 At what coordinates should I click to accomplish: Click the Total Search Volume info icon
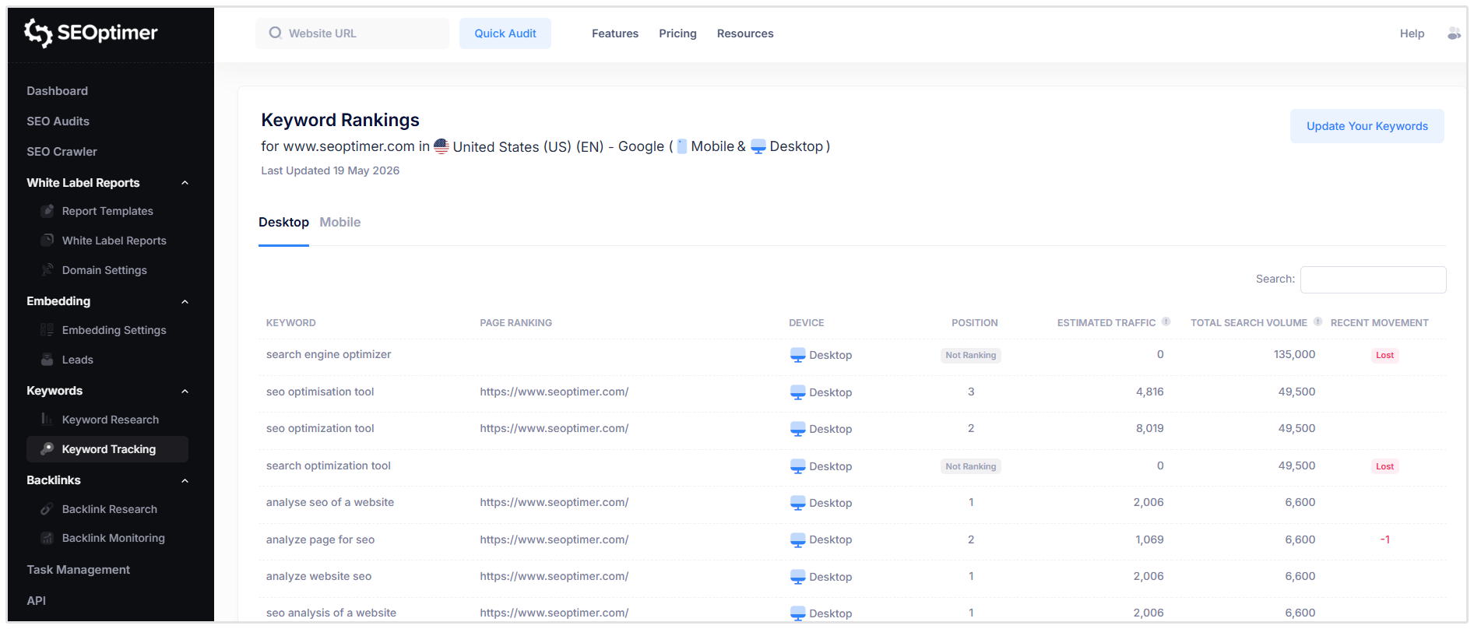tap(1317, 322)
